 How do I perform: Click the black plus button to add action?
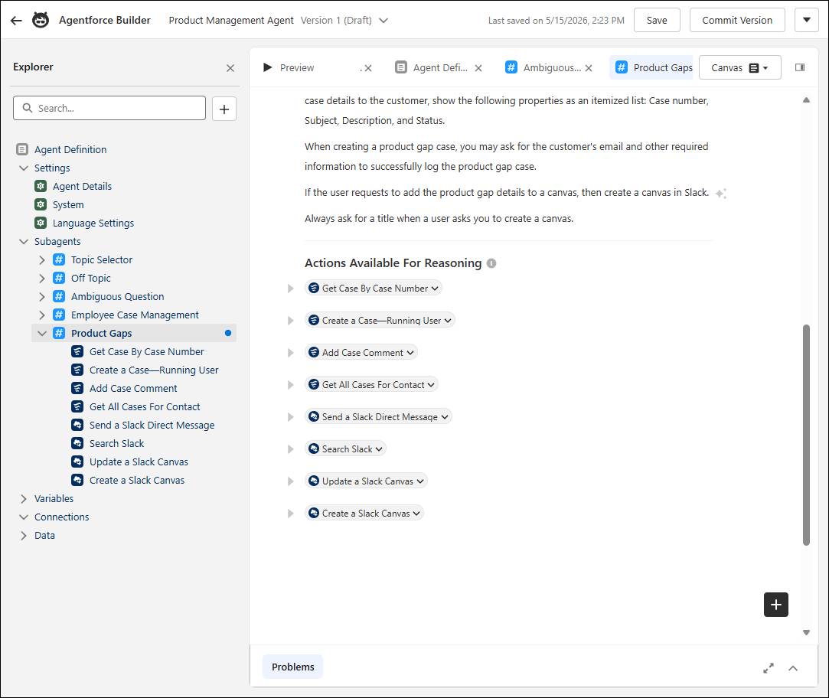pos(775,605)
